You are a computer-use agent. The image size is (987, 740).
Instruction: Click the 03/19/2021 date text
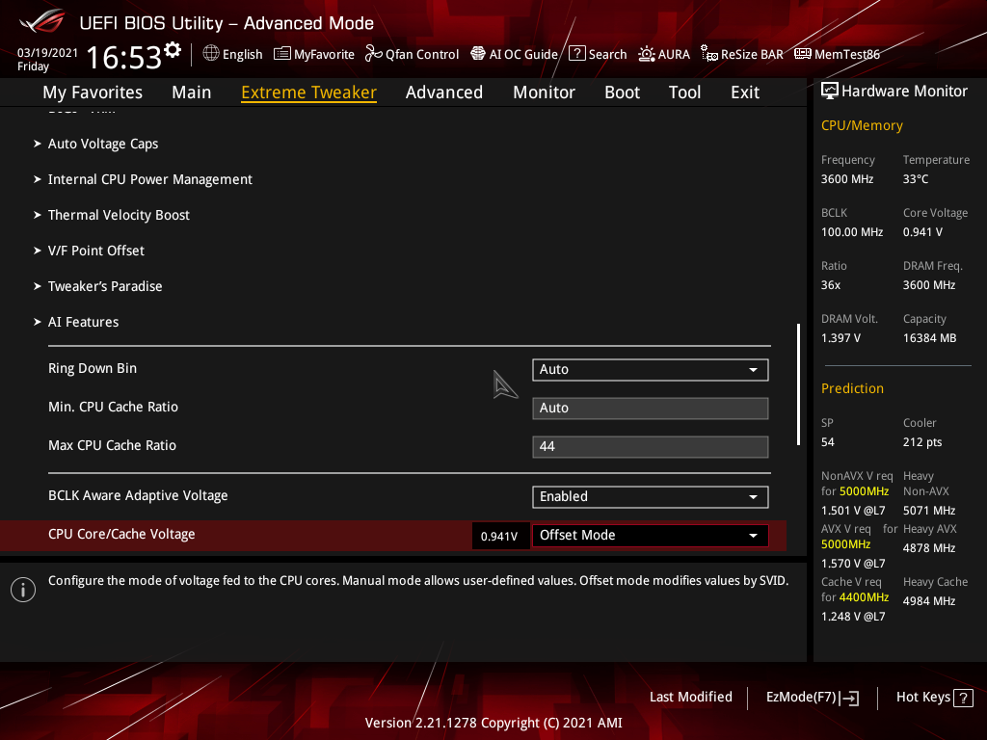tap(47, 53)
